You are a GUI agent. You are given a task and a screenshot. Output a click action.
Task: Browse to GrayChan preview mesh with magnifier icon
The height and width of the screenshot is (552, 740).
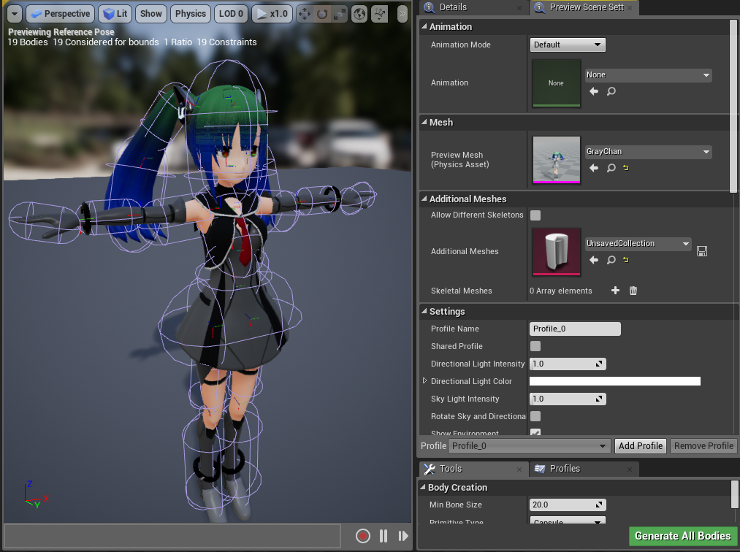point(611,168)
